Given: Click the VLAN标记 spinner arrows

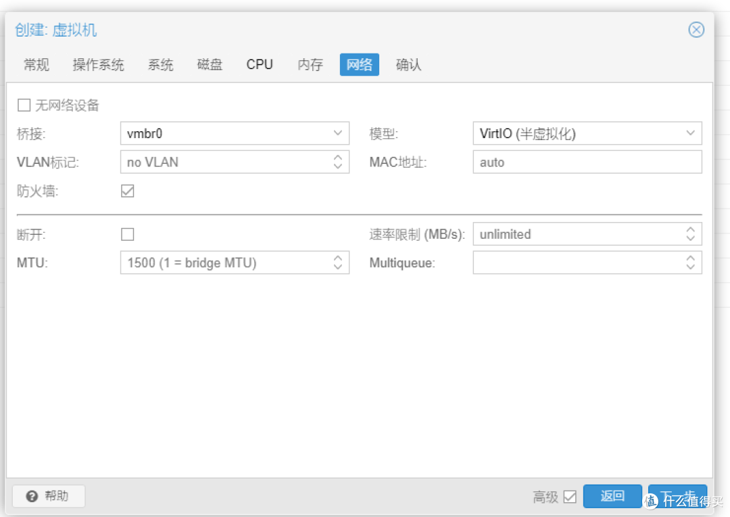Looking at the screenshot, I should [x=338, y=162].
